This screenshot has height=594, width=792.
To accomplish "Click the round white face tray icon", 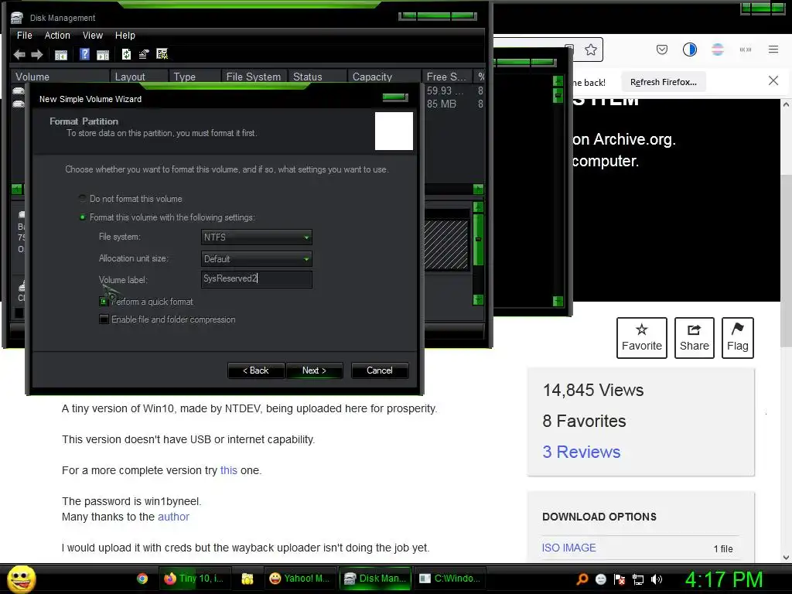I will (600, 579).
